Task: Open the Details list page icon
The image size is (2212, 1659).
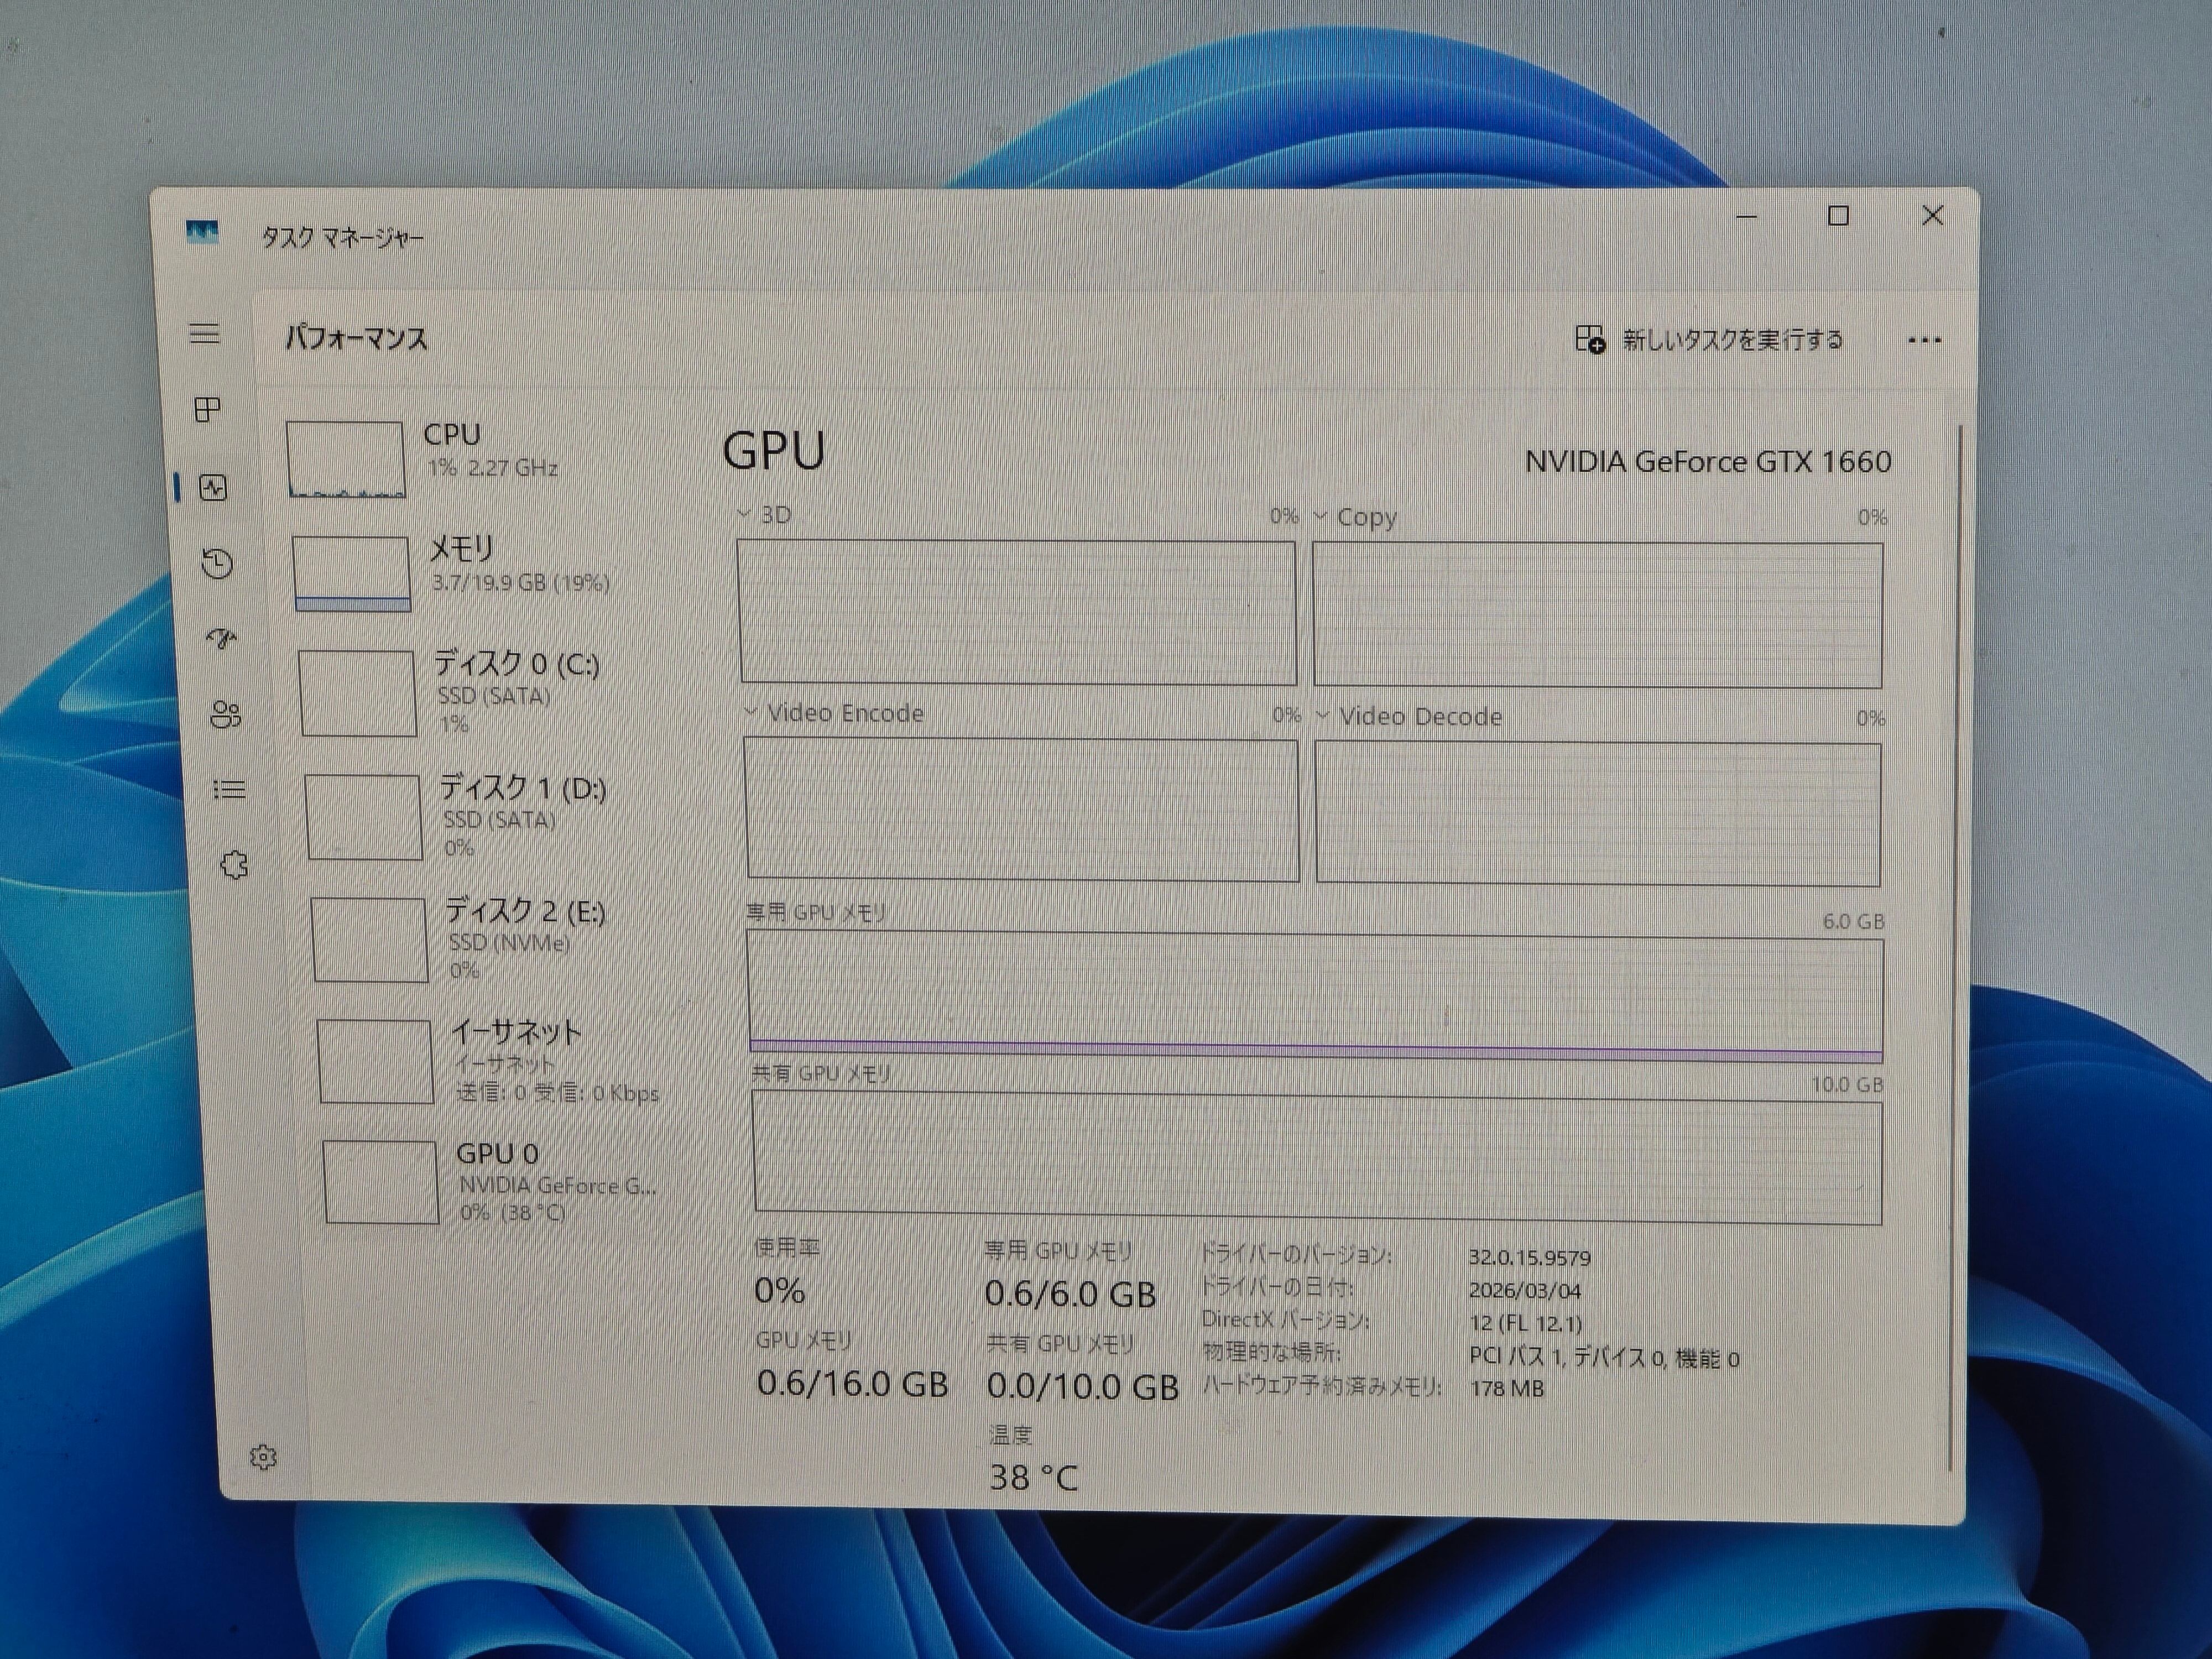Action: tap(230, 790)
